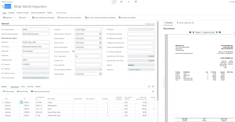Viewport: 235px width, 122px height.
Task: Maximize the Líneas section icon
Action: (153, 87)
